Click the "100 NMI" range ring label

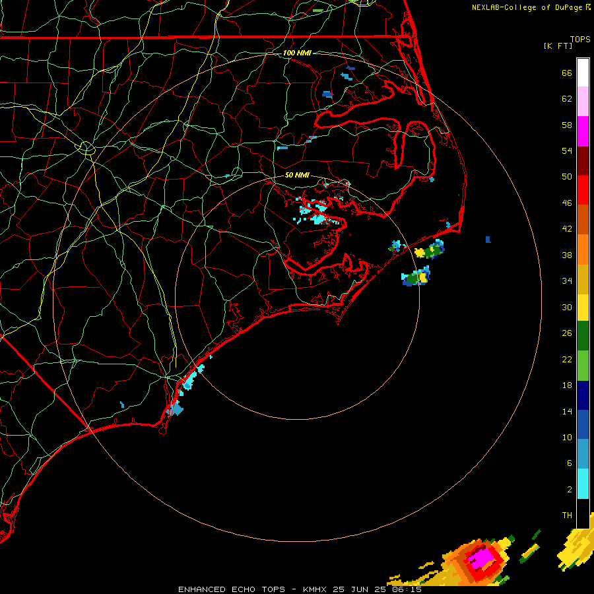click(297, 53)
